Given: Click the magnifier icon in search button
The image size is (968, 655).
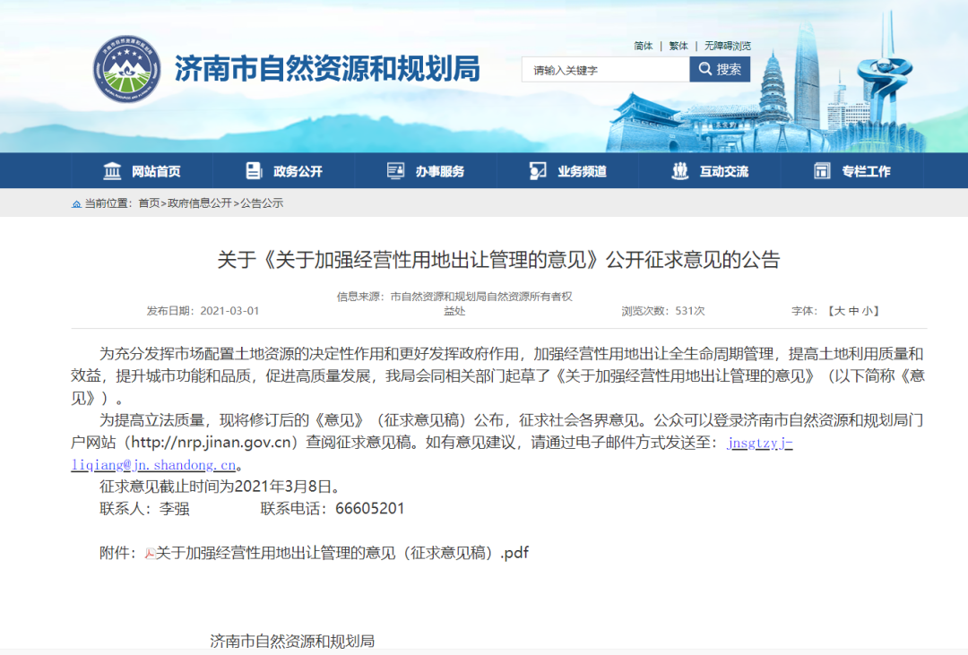Looking at the screenshot, I should coord(705,69).
